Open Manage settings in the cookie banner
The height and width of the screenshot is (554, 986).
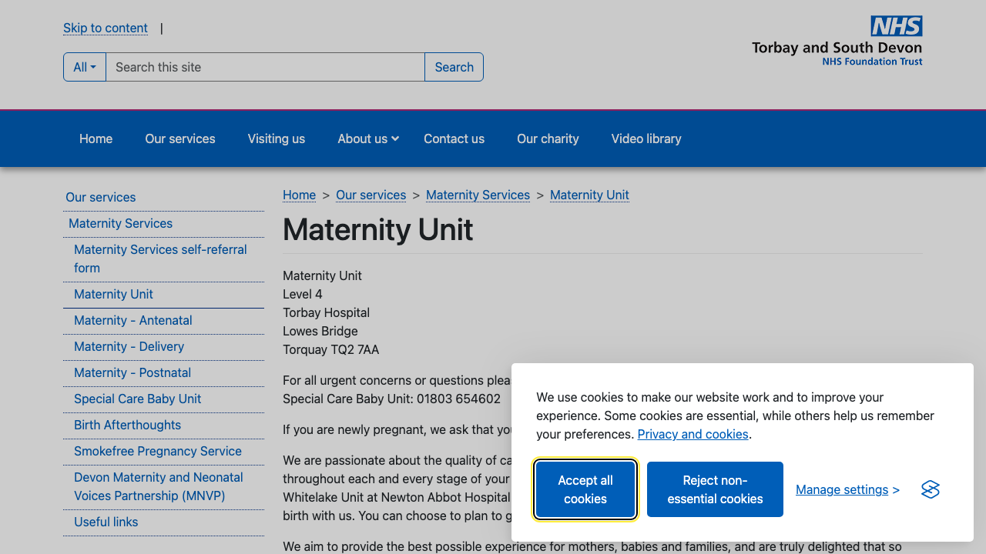click(842, 489)
